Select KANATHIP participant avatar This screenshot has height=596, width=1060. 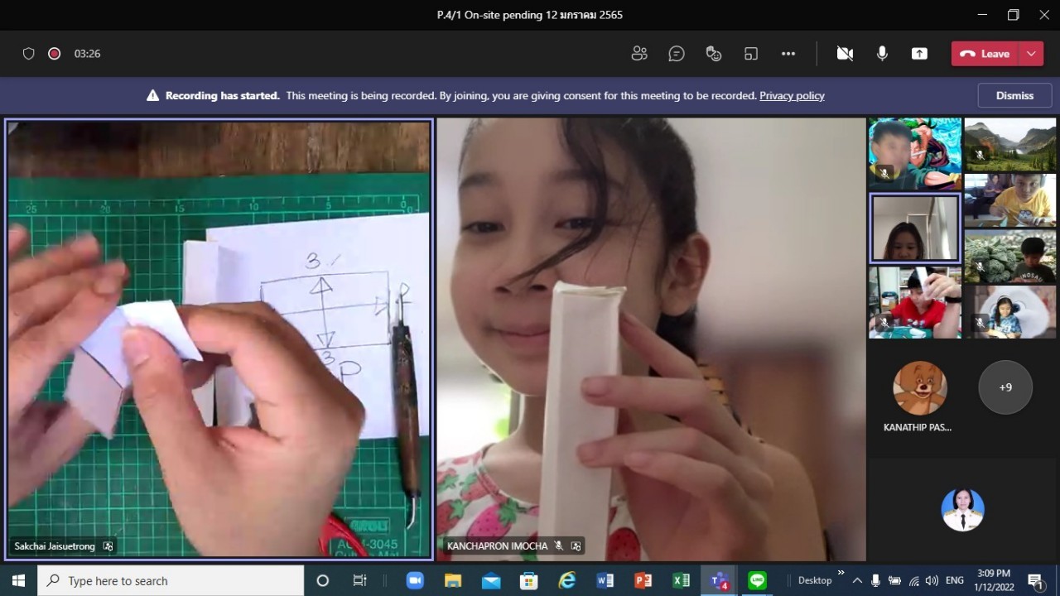pos(919,387)
